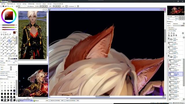This screenshot has height=104, width=185.
Task: Rotate canvas clockwise in top toolbar
Action: (58, 6)
